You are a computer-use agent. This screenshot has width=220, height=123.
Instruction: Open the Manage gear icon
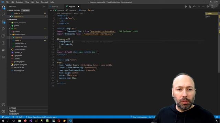(x=3, y=112)
